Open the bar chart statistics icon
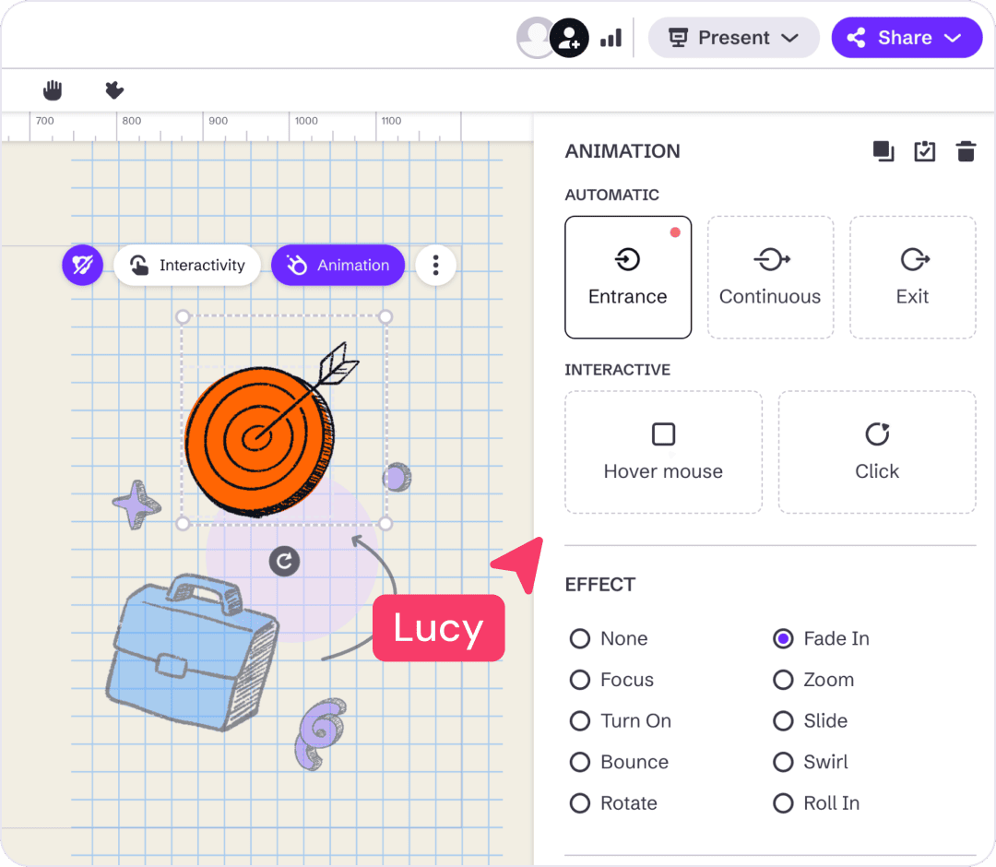Viewport: 996px width, 867px height. (x=611, y=38)
